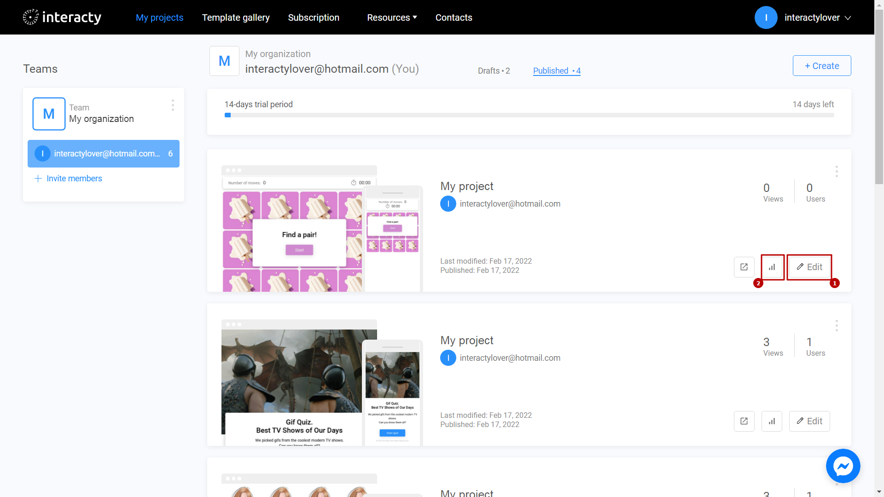Toggle the Drafts filter view
Image resolution: width=884 pixels, height=497 pixels.
tap(493, 71)
